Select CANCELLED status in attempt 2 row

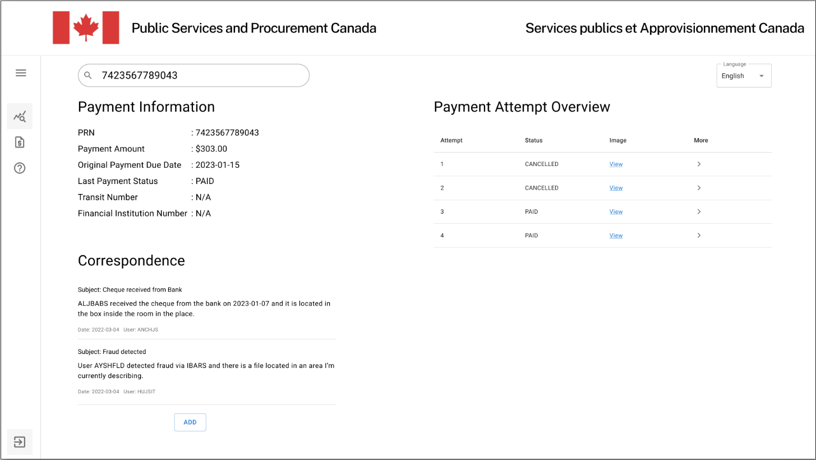541,188
